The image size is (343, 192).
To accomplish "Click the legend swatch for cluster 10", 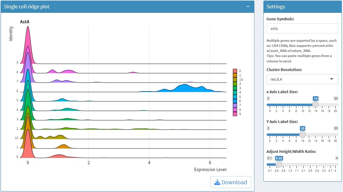I will coord(235,80).
